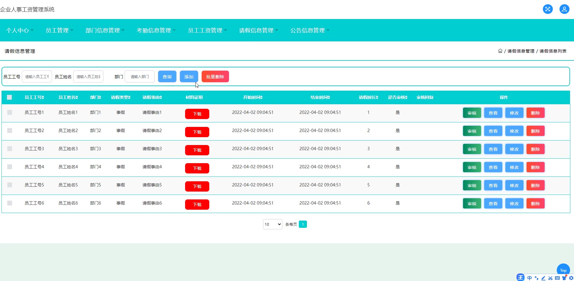This screenshot has height=281, width=574.
Task: Click the IME settings gear icon
Action: [x=571, y=278]
